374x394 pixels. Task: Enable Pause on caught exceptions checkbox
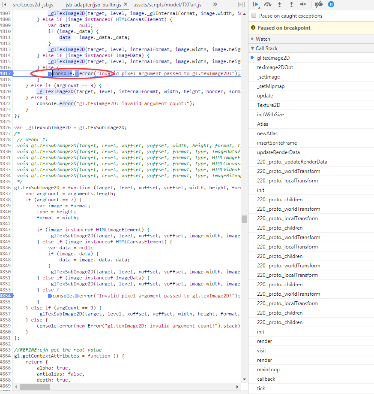click(254, 15)
